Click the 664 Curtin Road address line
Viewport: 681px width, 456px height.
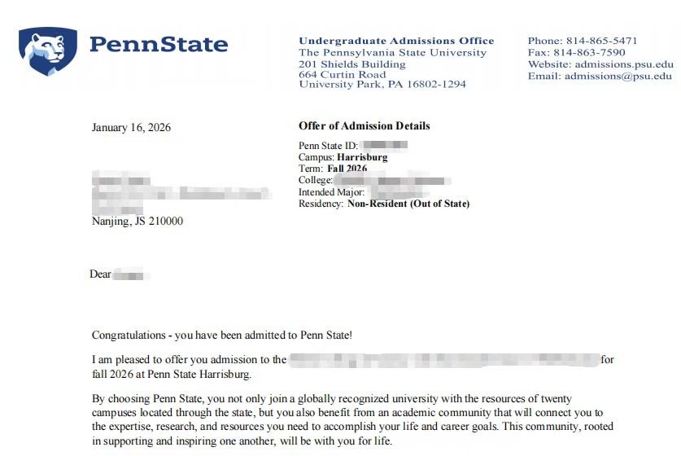pos(342,74)
